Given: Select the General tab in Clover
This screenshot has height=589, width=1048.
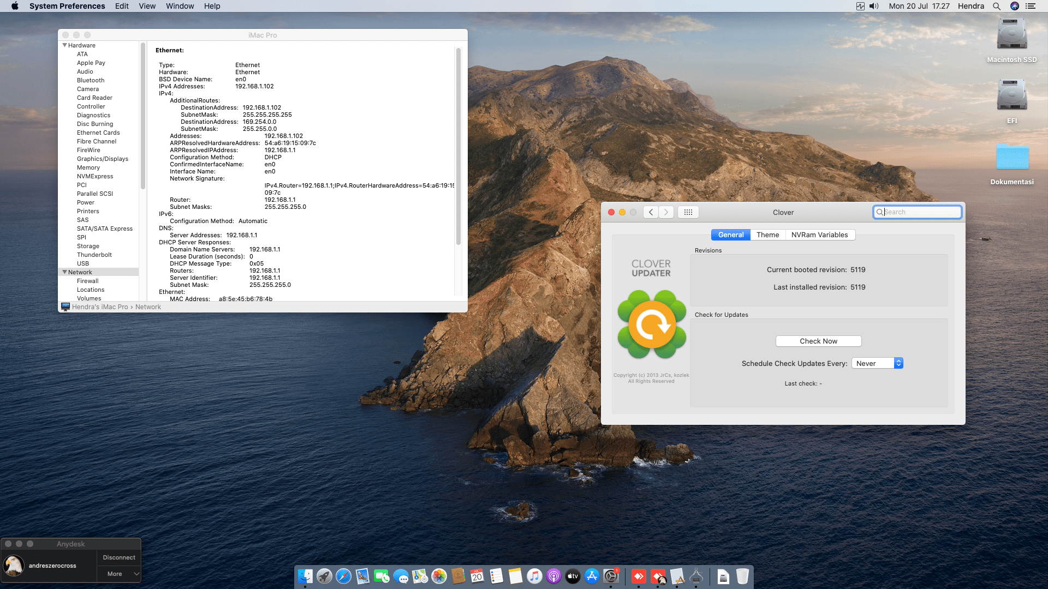Looking at the screenshot, I should 731,235.
